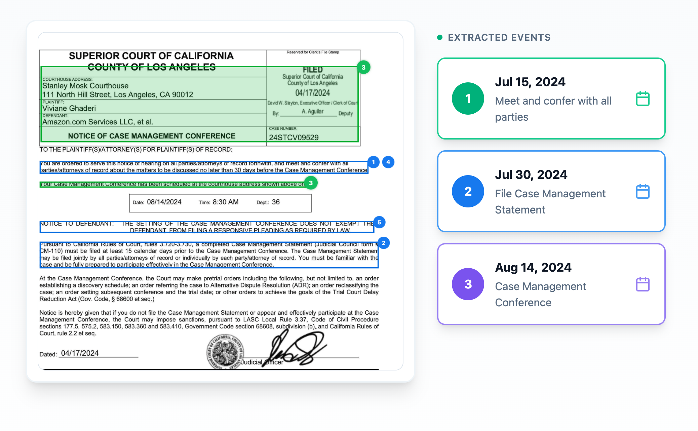Click the blue calendar icon for Jul 30
698x431 pixels.
point(643,192)
